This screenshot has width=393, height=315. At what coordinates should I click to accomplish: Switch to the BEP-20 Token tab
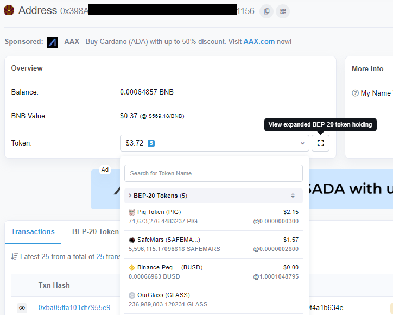95,231
